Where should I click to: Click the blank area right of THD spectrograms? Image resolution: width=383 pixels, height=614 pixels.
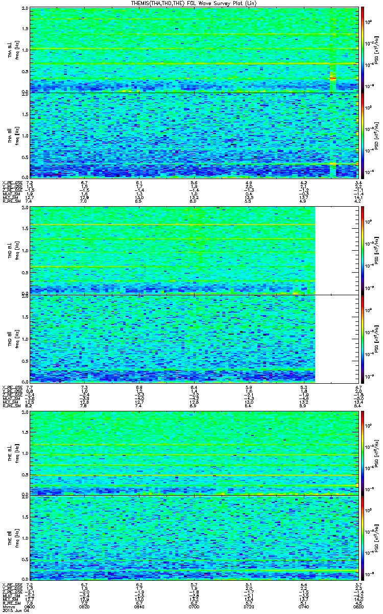(x=336, y=295)
